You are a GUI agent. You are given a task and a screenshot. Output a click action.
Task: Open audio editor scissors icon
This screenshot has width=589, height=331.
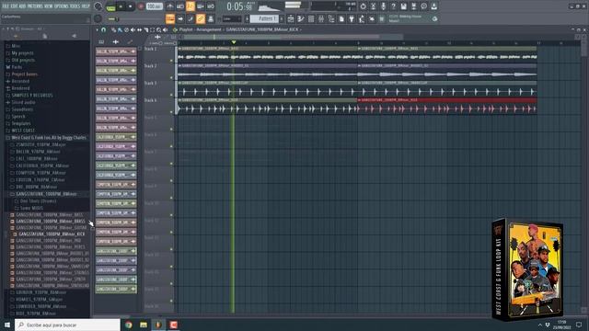[x=373, y=6]
